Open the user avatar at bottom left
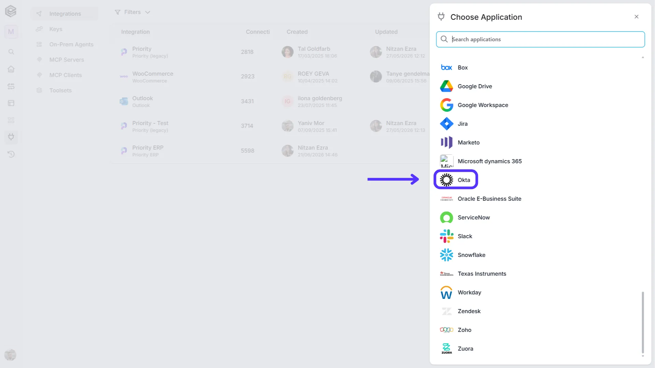This screenshot has width=655, height=368. pyautogui.click(x=10, y=355)
